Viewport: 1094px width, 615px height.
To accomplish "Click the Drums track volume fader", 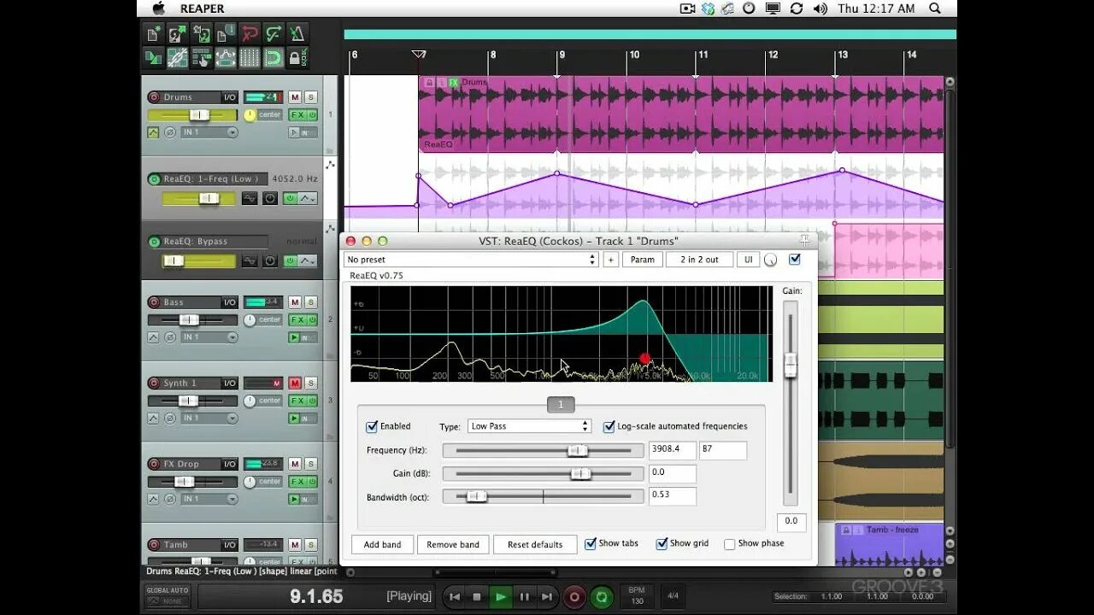I will click(x=198, y=114).
